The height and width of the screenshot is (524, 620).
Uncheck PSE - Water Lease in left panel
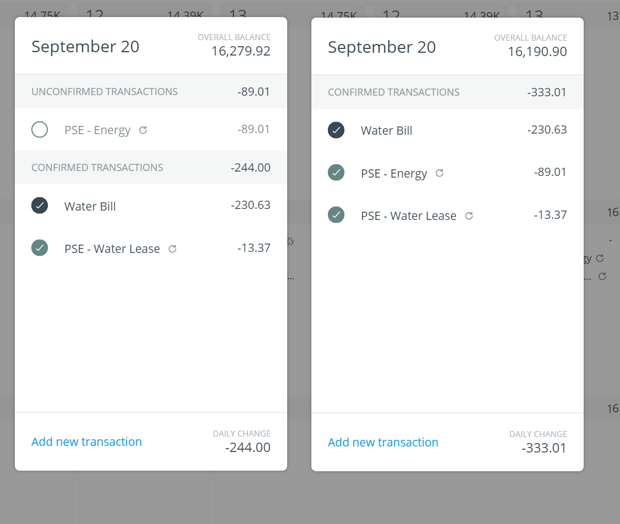(40, 248)
